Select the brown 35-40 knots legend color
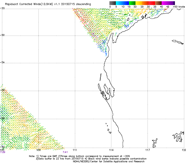This screenshot has width=186, height=163. coord(158,3)
